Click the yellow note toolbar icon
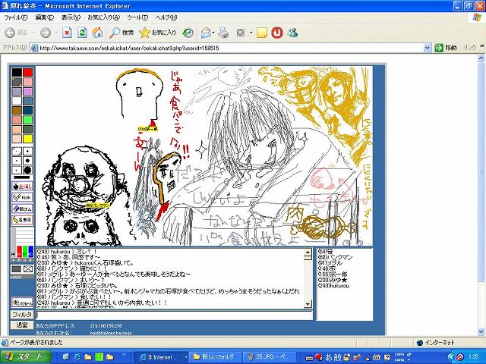486x364 pixels. (x=262, y=33)
